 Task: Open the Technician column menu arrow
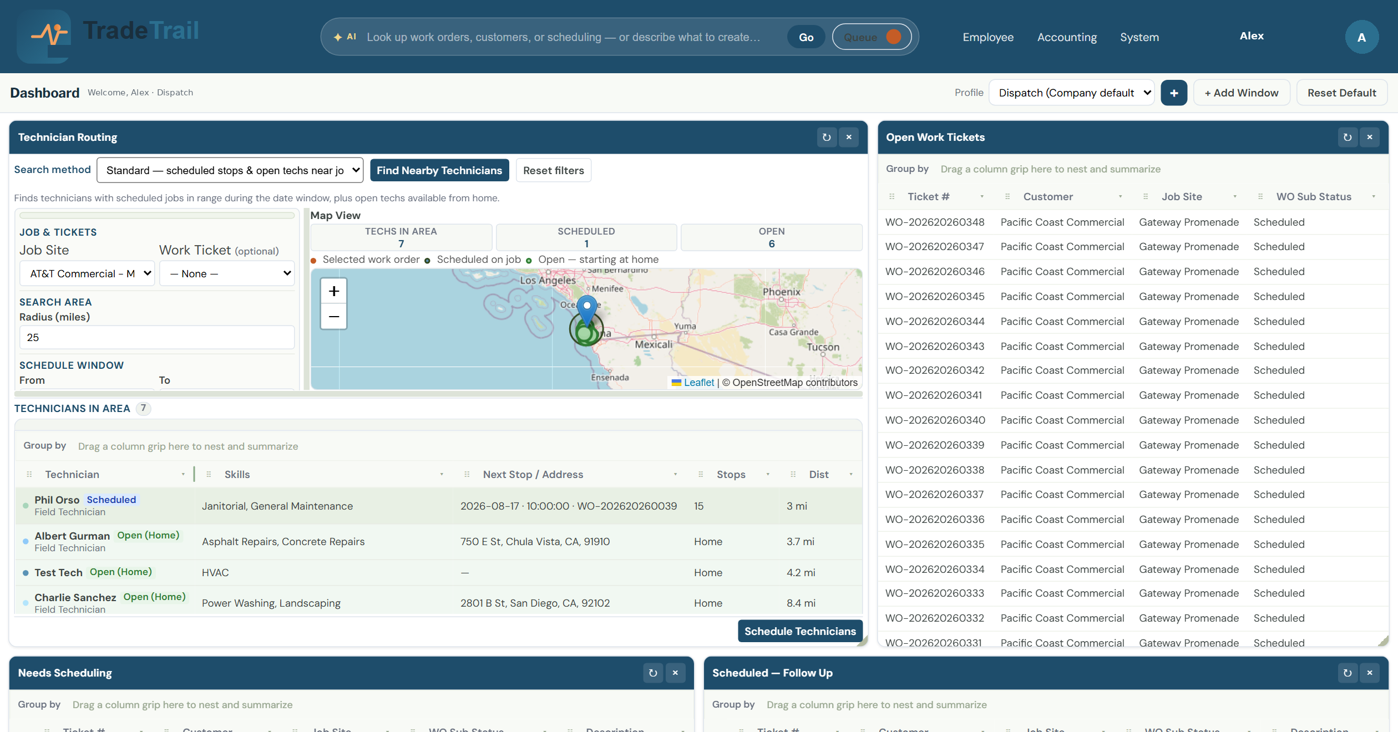click(183, 475)
